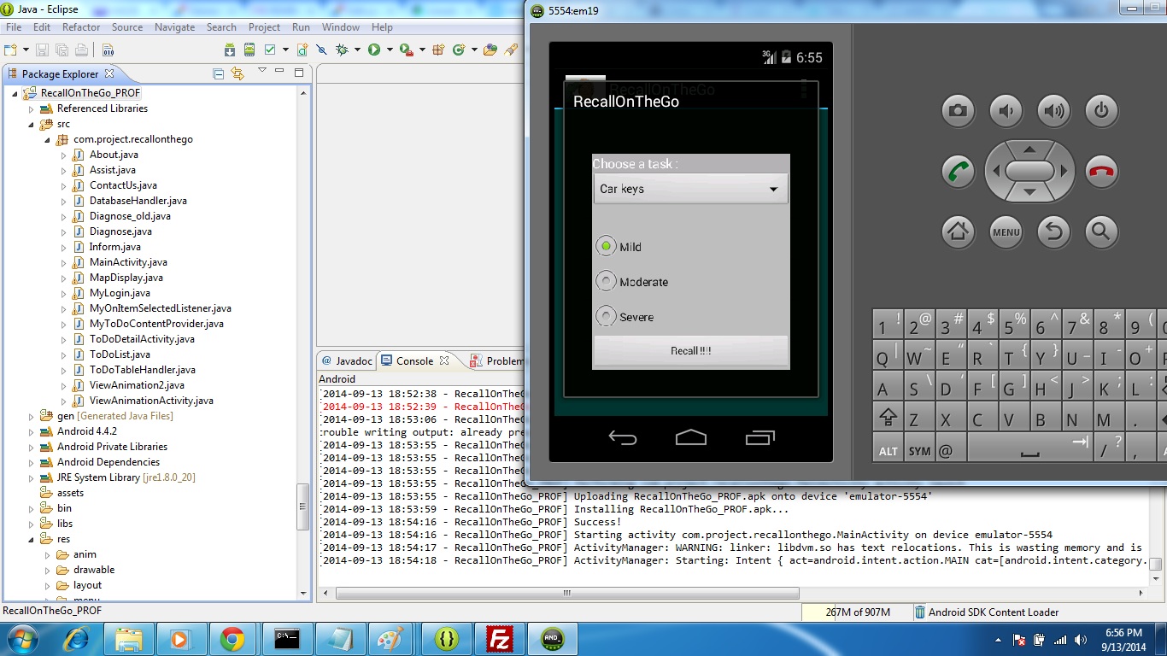Open the File menu

(14, 27)
